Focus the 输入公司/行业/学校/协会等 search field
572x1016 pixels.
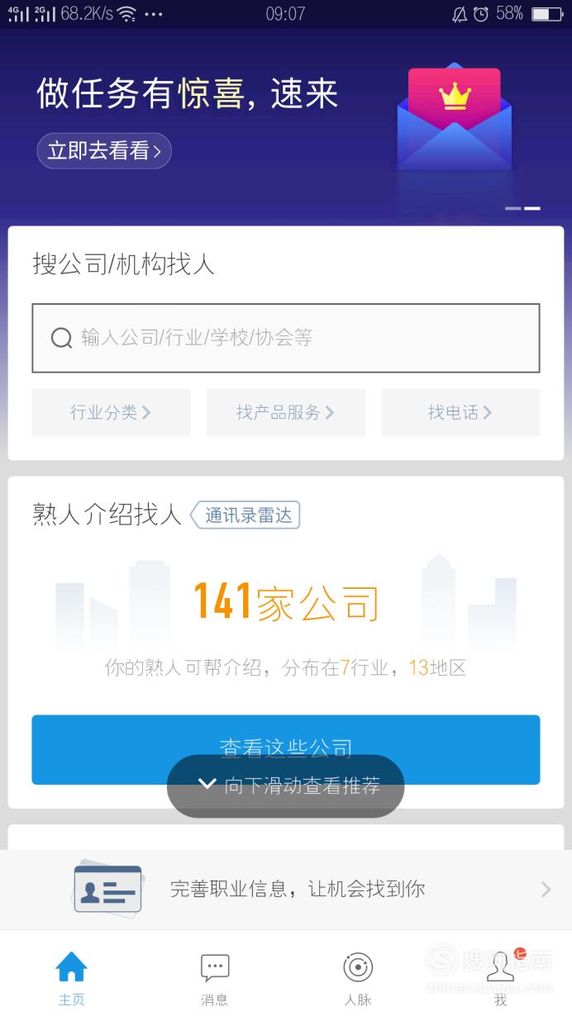click(286, 338)
